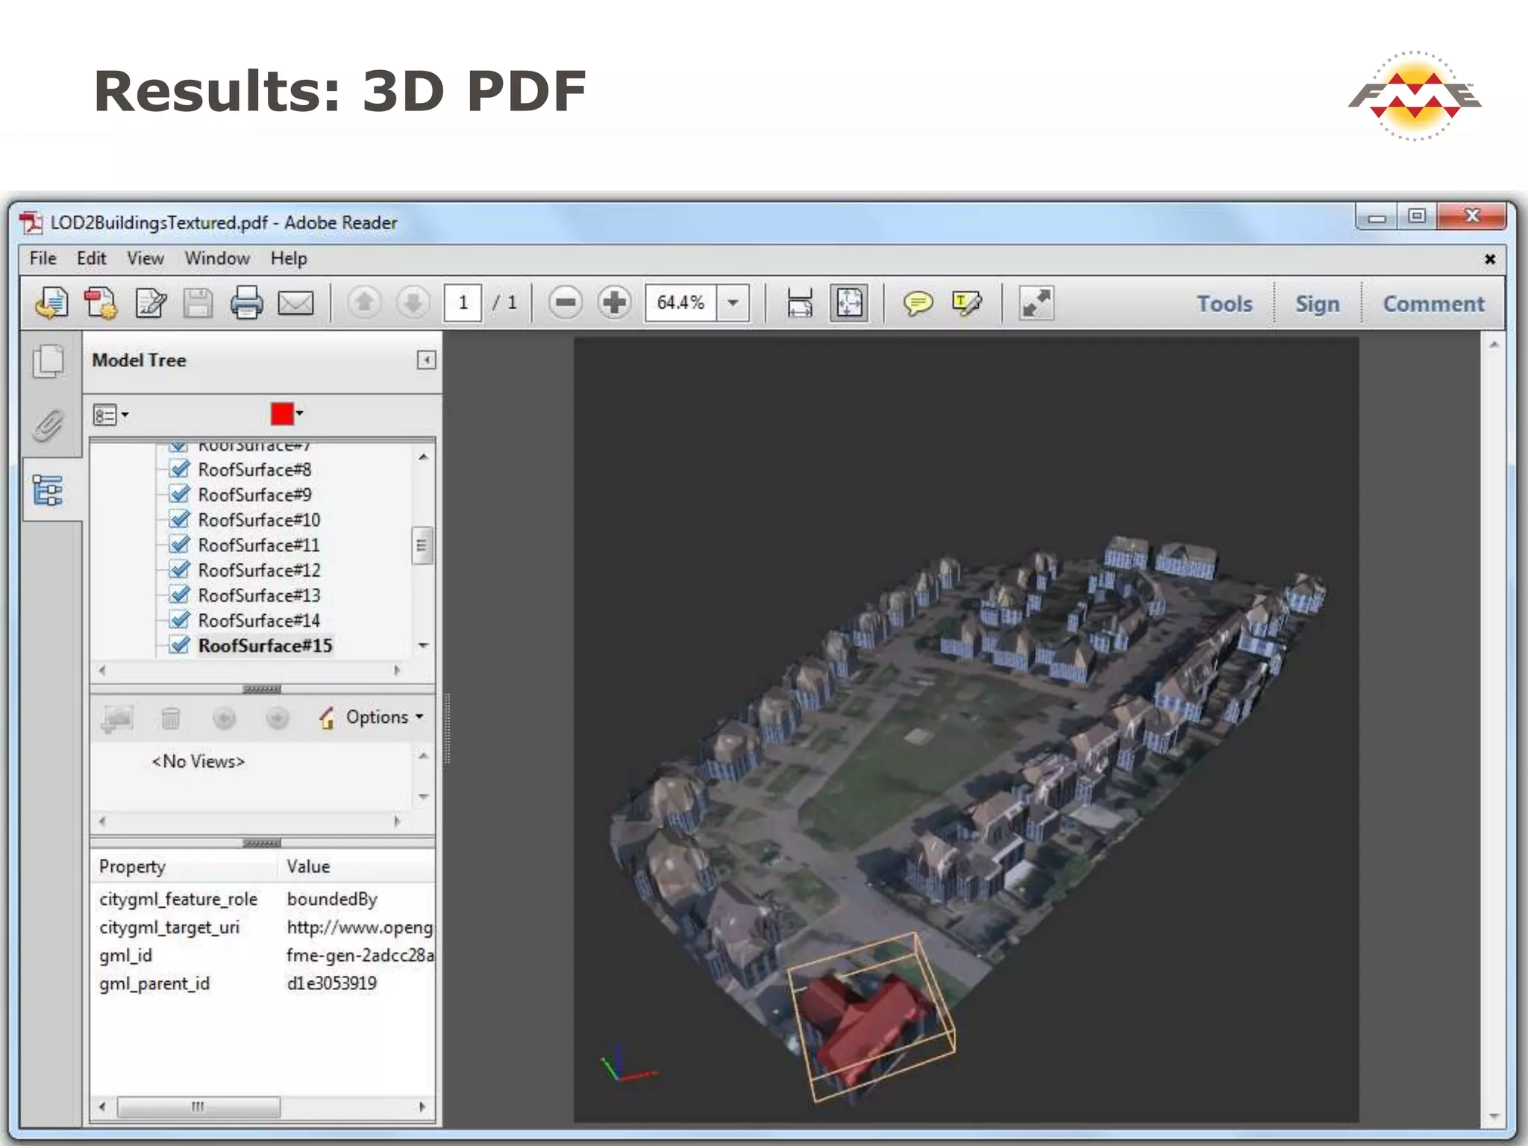Open the View menu
Viewport: 1528px width, 1146px height.
[145, 258]
